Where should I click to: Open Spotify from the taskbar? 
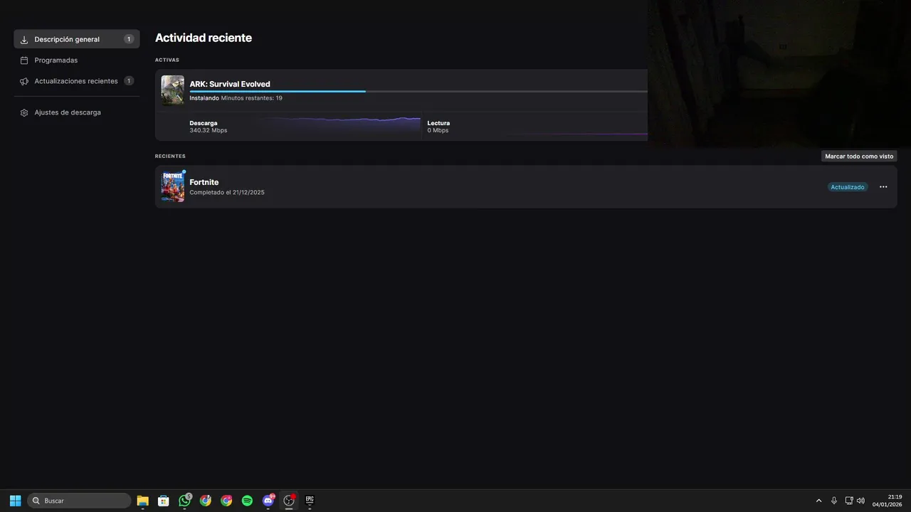point(247,501)
